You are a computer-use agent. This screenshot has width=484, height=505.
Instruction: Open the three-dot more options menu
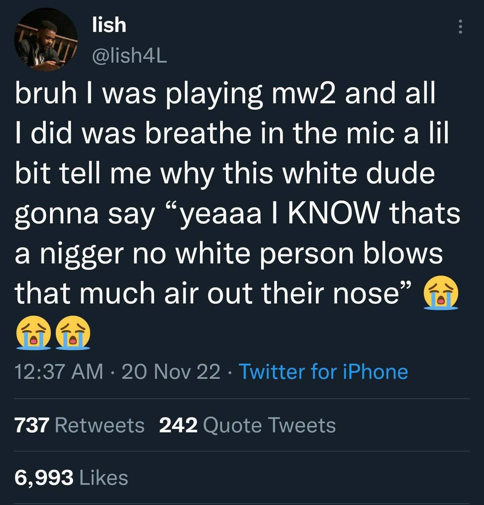coord(459,27)
